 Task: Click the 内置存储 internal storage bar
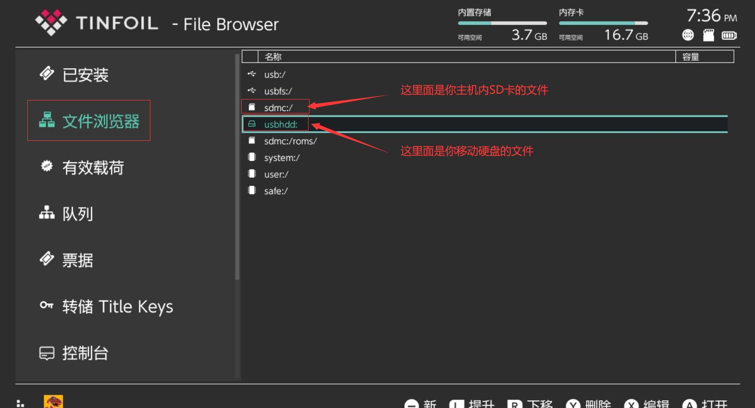(502, 23)
